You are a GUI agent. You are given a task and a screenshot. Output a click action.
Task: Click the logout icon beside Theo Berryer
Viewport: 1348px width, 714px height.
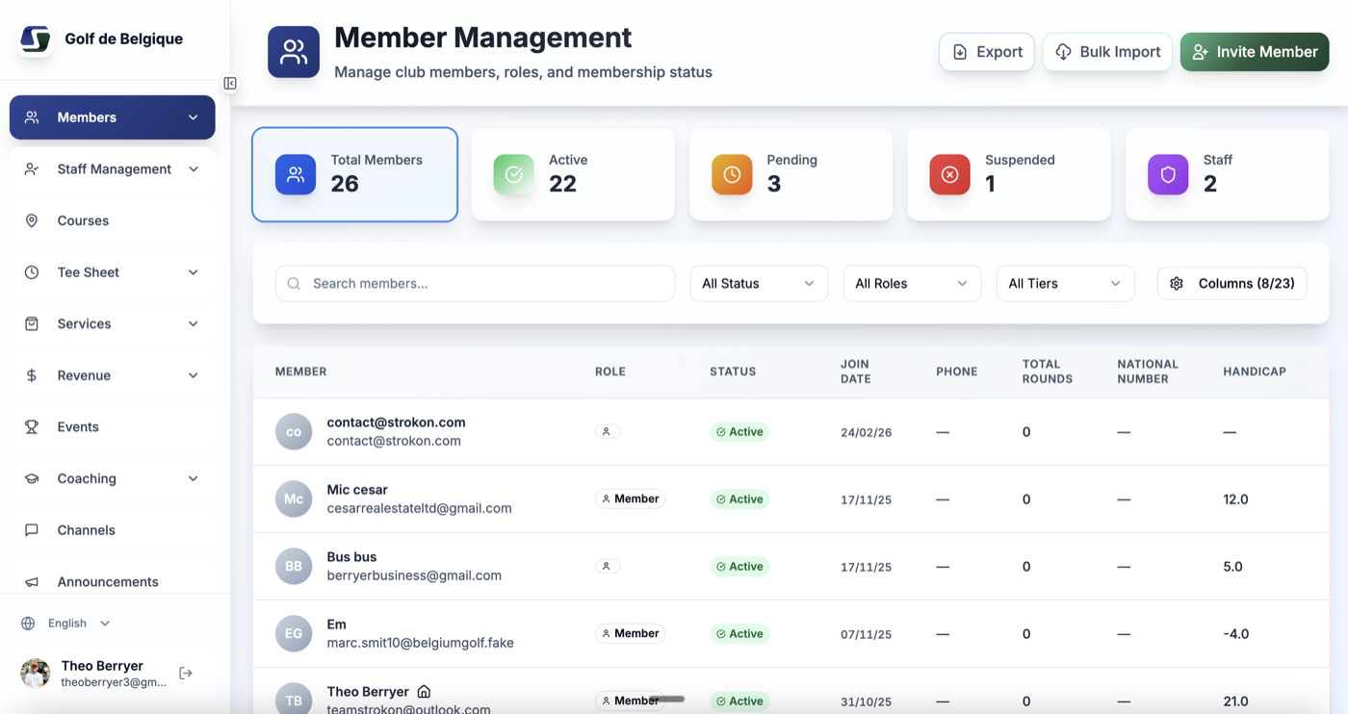(x=186, y=674)
